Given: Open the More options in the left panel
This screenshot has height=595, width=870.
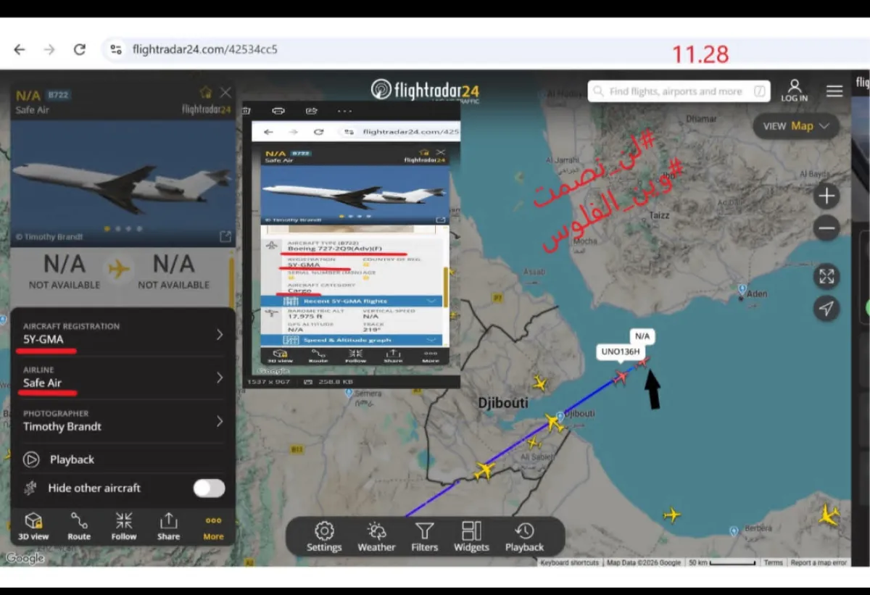Looking at the screenshot, I should click(213, 526).
